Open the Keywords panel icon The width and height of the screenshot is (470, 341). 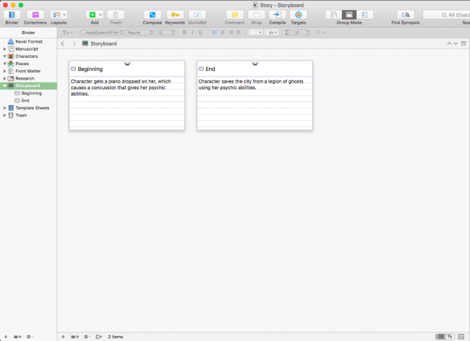pyautogui.click(x=175, y=14)
